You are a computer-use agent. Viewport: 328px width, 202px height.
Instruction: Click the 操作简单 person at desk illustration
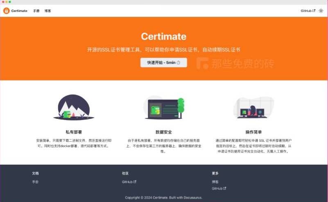[x=253, y=108]
